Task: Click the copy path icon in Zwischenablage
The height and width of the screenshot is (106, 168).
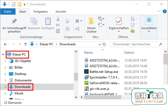Action: 58,25
